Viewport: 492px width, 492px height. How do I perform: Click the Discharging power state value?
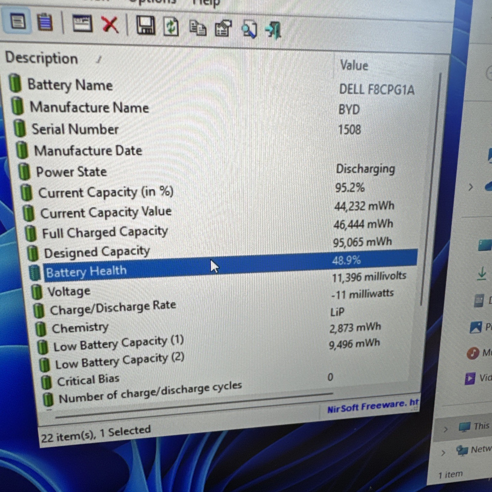point(365,169)
